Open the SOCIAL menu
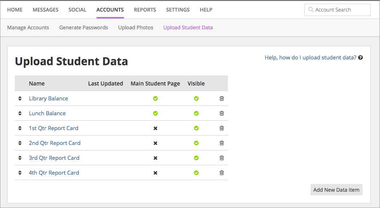 click(77, 10)
